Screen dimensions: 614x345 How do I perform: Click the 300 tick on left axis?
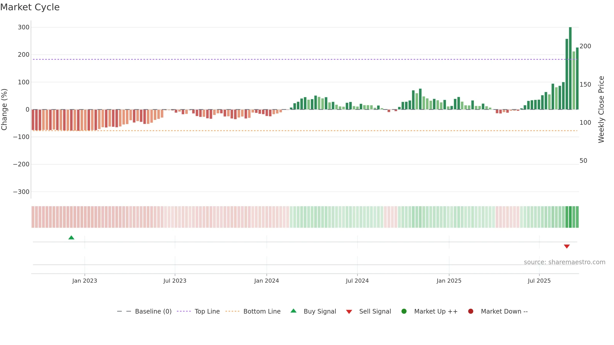coord(24,27)
